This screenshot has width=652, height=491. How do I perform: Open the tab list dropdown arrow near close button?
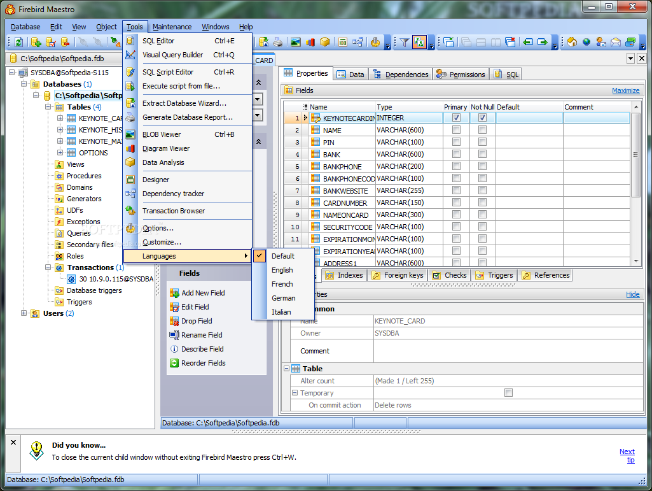tap(631, 59)
